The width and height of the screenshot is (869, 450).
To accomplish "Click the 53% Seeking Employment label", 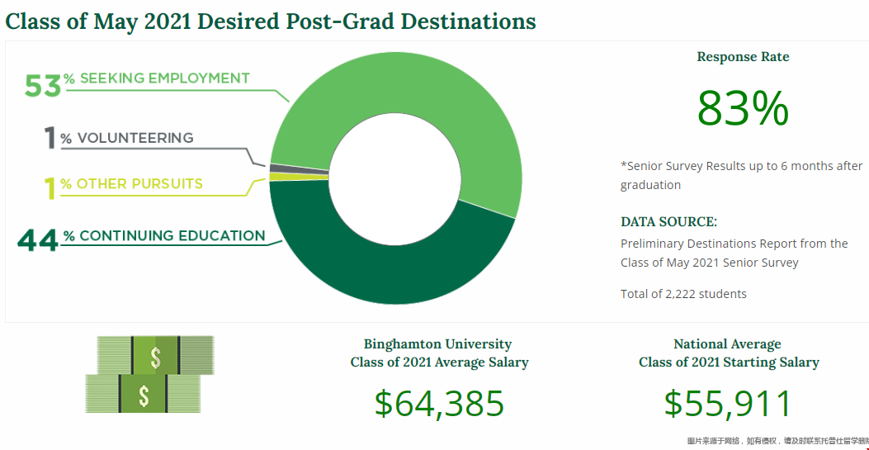I will point(137,82).
